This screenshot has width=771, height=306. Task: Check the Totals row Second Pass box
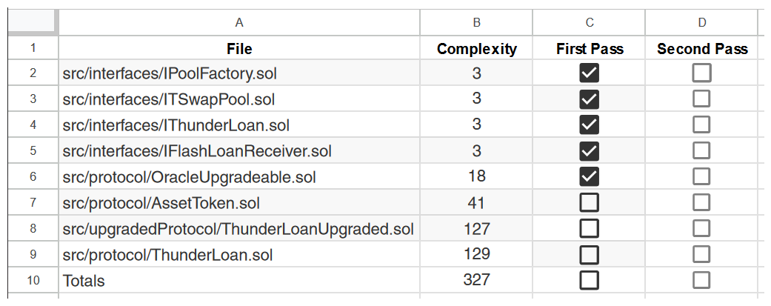click(x=701, y=280)
